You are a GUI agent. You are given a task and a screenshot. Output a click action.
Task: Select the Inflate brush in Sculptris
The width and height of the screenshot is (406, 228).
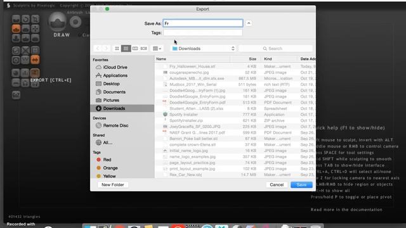(16, 38)
